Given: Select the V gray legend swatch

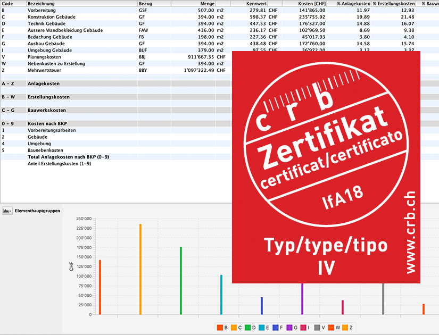Looking at the screenshot, I should [317, 328].
